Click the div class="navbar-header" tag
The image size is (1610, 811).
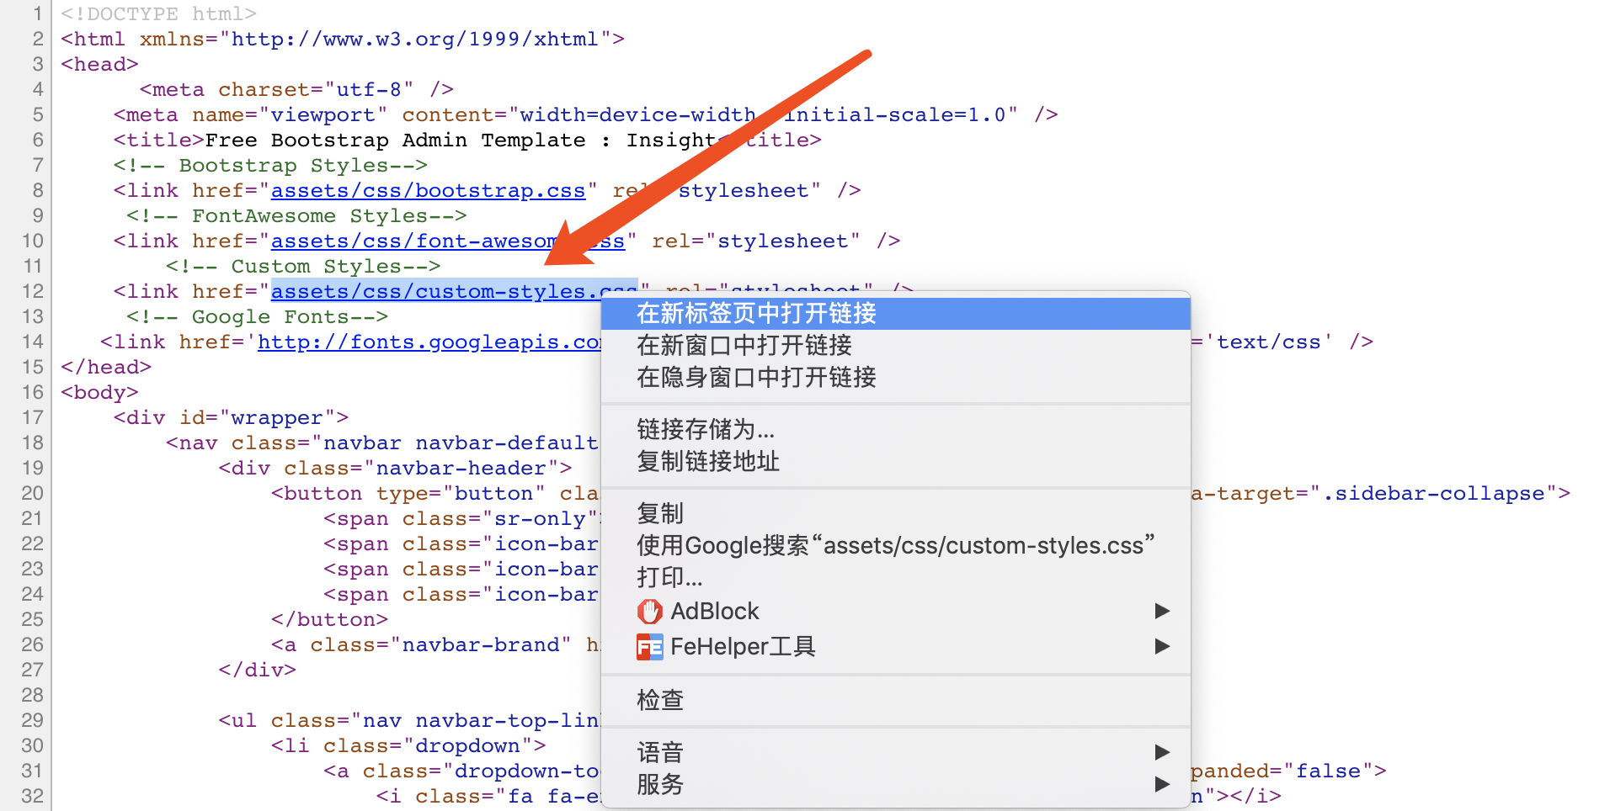tap(395, 469)
